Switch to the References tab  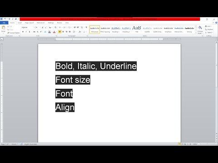[41, 23]
